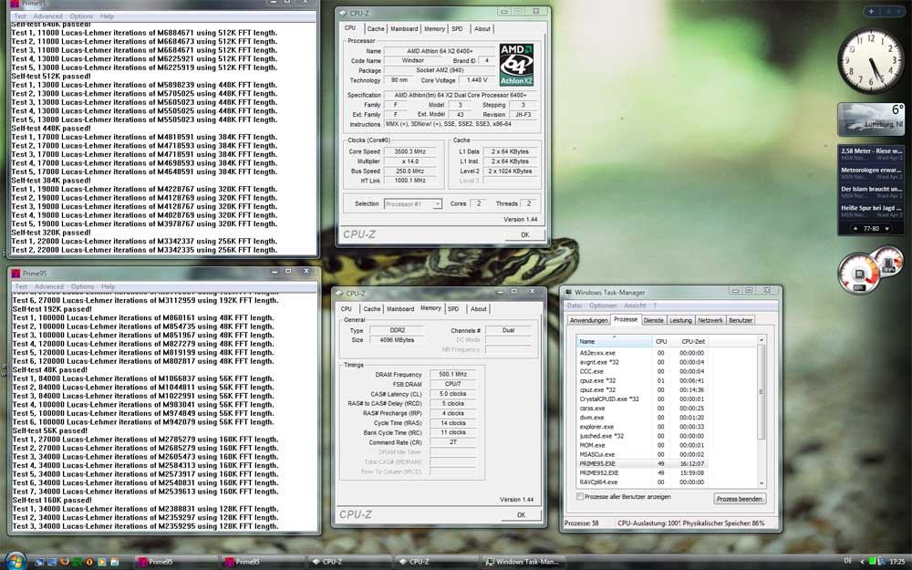This screenshot has height=570, width=912.
Task: Activate second CPU-Z taskbar button
Action: click(x=435, y=561)
